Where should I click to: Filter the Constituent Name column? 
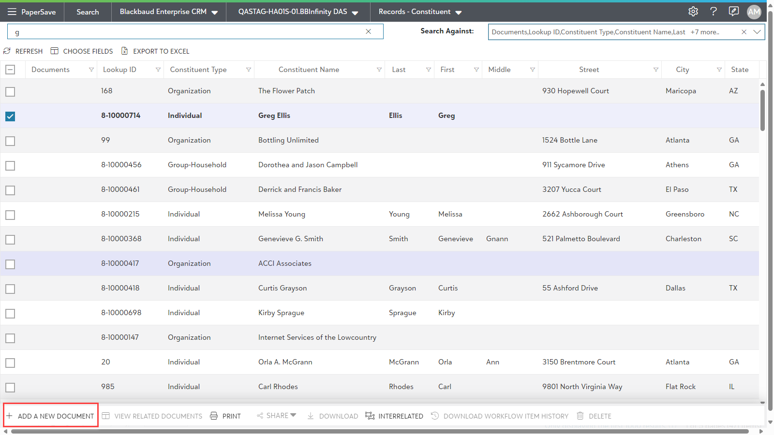coord(379,70)
